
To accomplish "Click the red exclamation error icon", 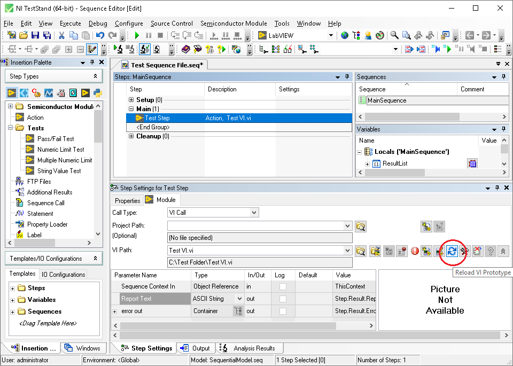I will click(x=415, y=251).
